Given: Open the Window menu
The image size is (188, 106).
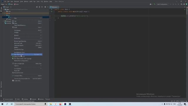Looking at the screenshot, I should (46, 1).
